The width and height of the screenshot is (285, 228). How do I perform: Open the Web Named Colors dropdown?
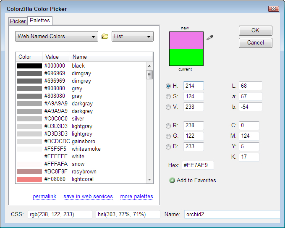click(x=57, y=37)
